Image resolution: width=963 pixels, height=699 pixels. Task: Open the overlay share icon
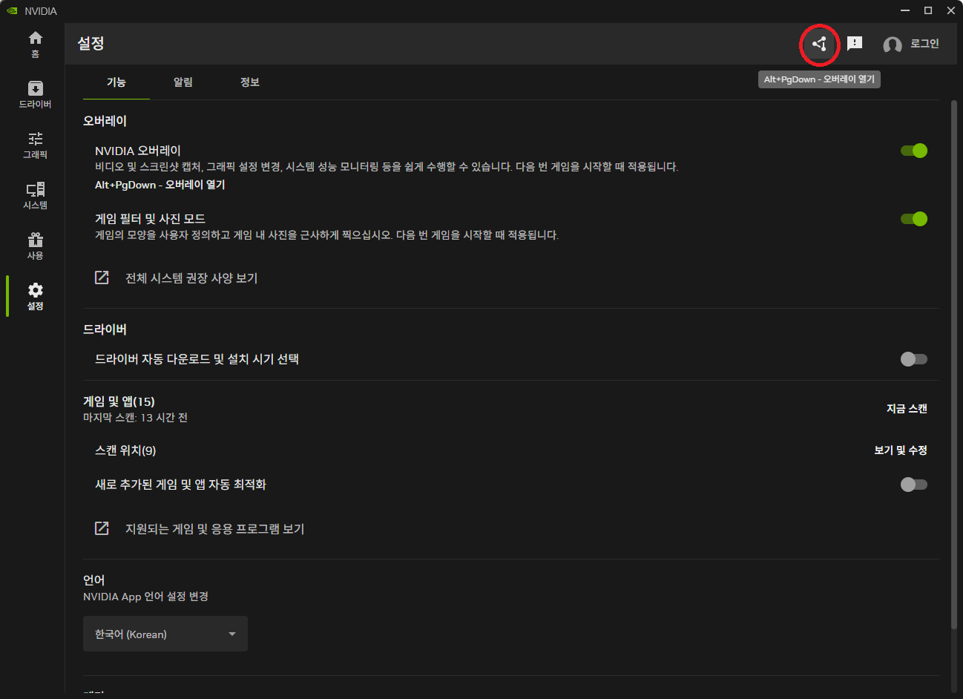[819, 44]
